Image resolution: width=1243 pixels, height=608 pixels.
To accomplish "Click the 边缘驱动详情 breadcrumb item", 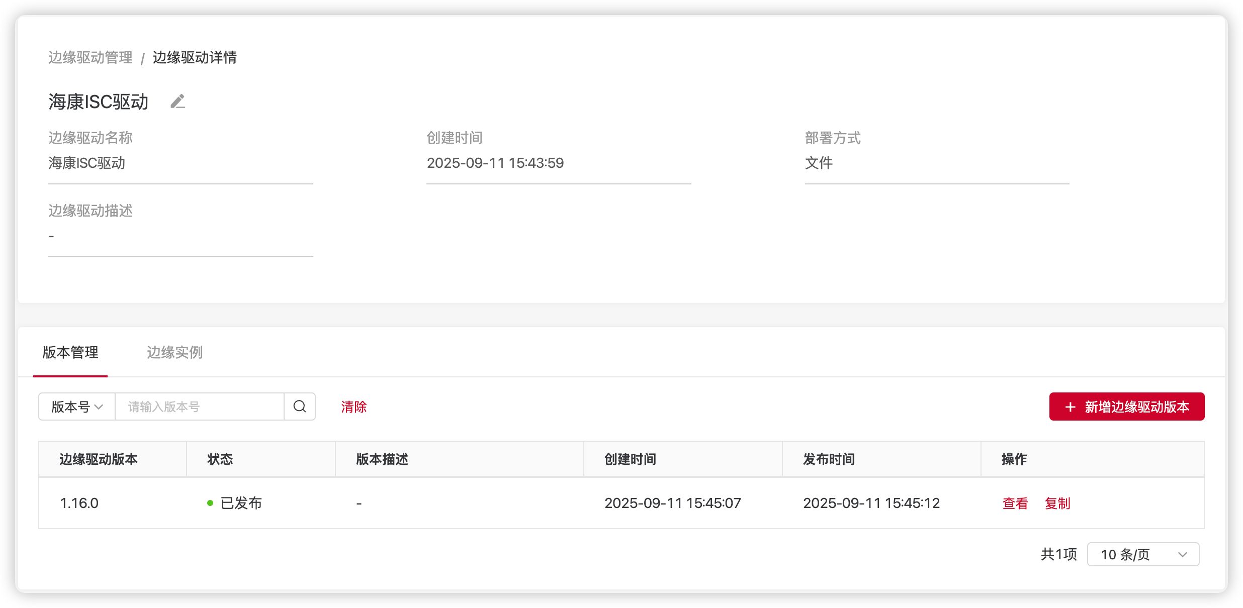I will (195, 57).
